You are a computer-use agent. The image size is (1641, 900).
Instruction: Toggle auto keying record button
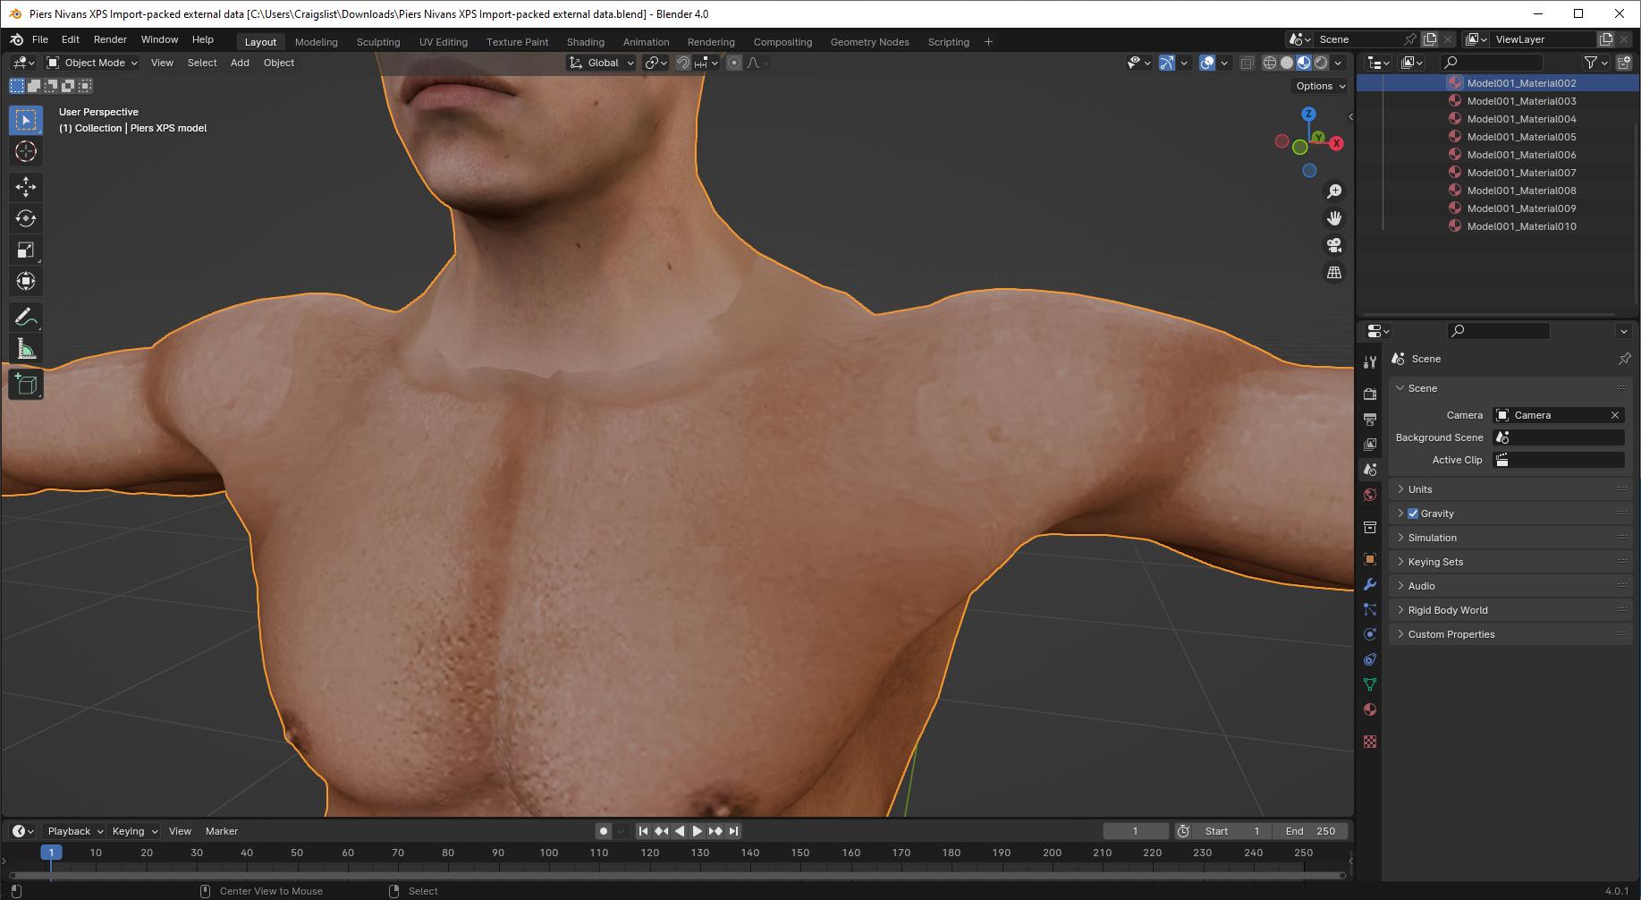(x=604, y=831)
